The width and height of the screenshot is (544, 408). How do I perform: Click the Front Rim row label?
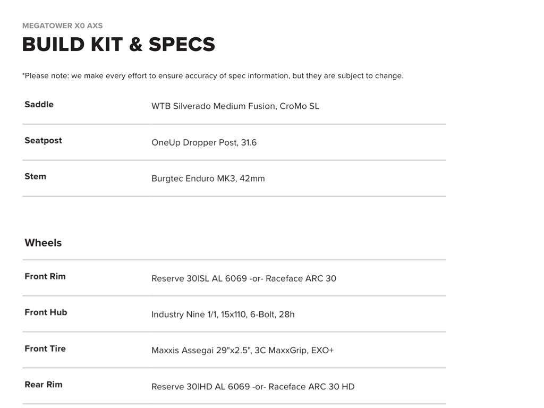45,276
